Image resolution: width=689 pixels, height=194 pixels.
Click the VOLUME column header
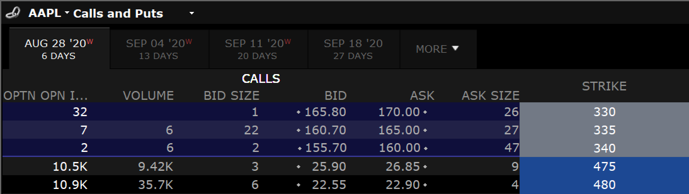click(x=148, y=95)
